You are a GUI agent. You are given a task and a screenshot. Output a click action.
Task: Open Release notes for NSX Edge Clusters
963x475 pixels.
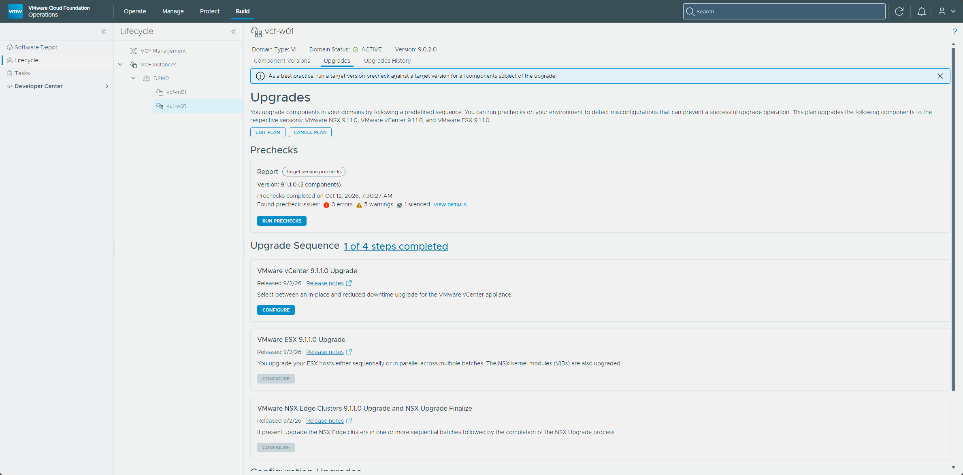[x=325, y=421]
